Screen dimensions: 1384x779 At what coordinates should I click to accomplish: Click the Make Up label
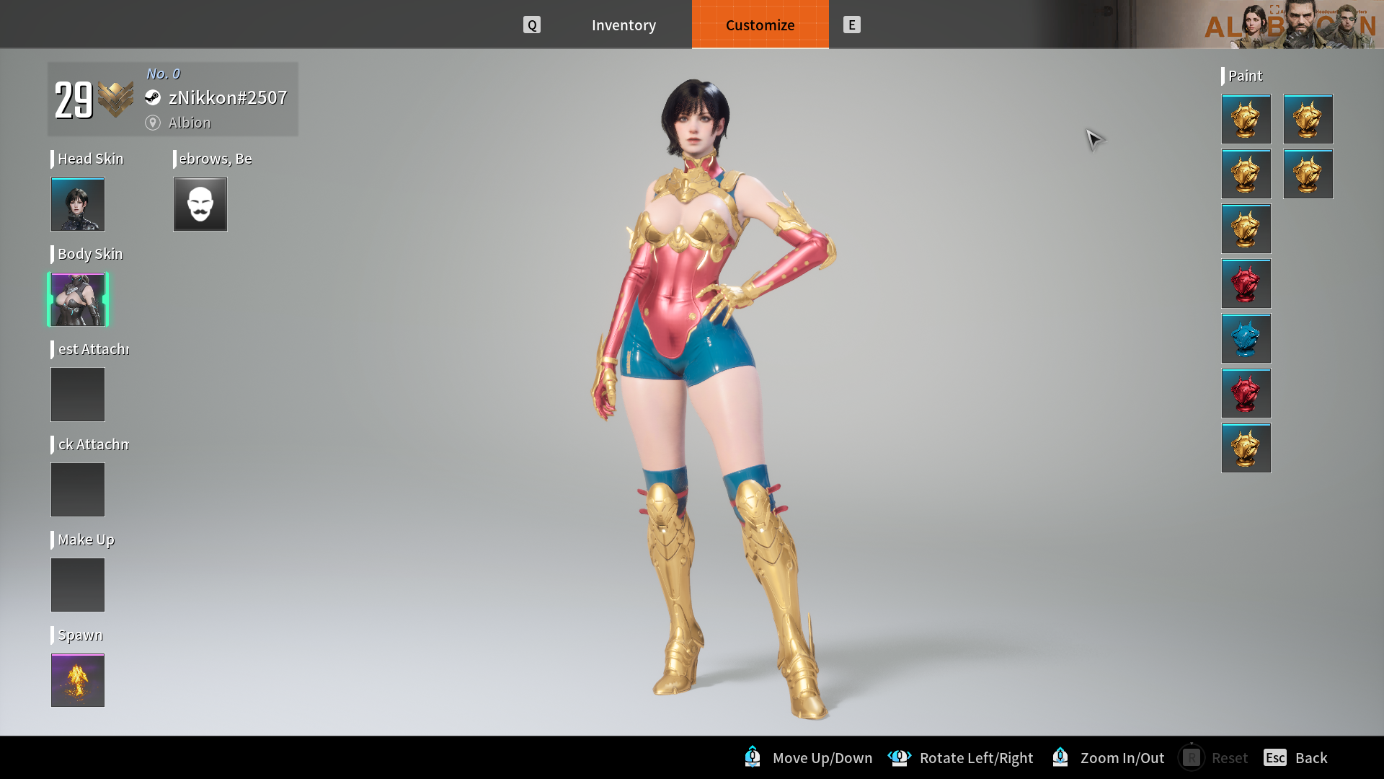(x=86, y=540)
